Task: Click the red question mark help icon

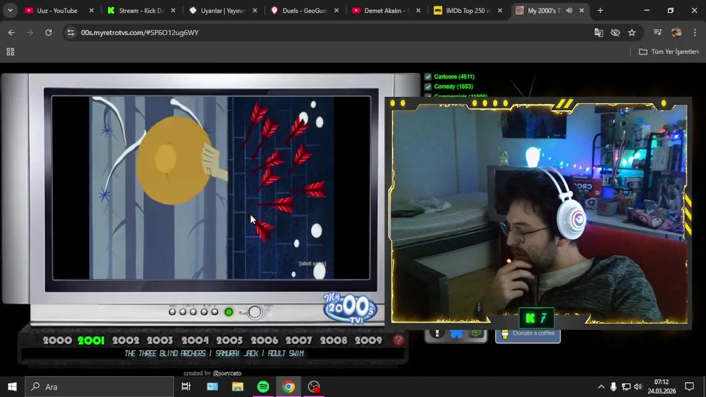Action: tap(398, 340)
